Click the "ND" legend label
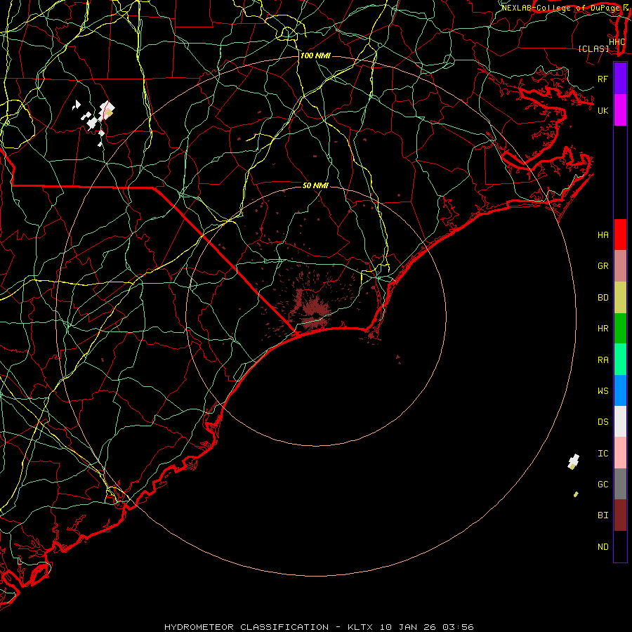Viewport: 632px width, 632px height. pos(603,547)
